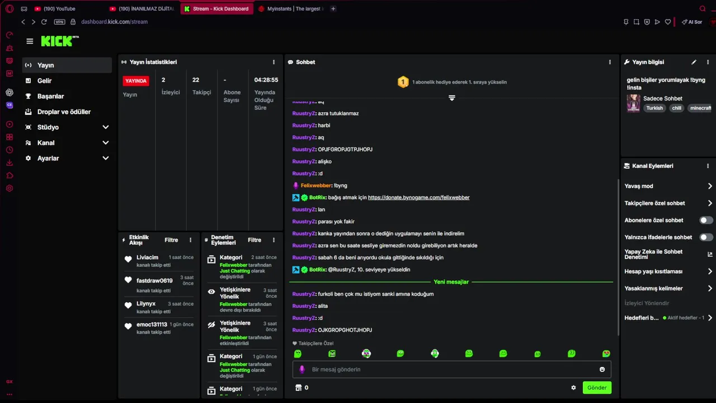
Task: Edit stream info with pencil icon
Action: point(694,62)
